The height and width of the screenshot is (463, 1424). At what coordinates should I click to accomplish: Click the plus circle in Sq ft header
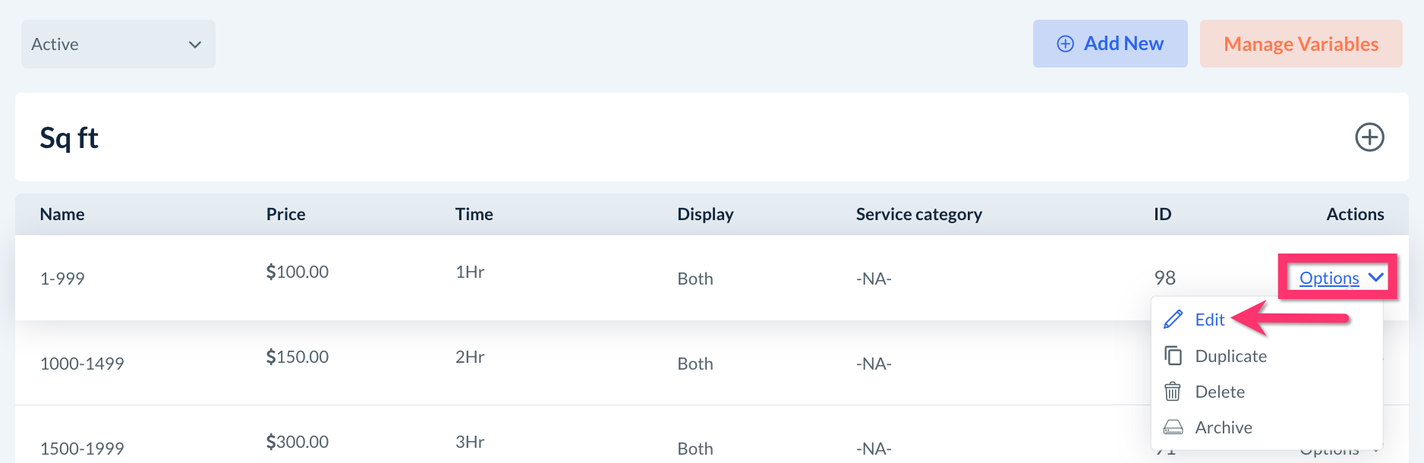click(1369, 137)
